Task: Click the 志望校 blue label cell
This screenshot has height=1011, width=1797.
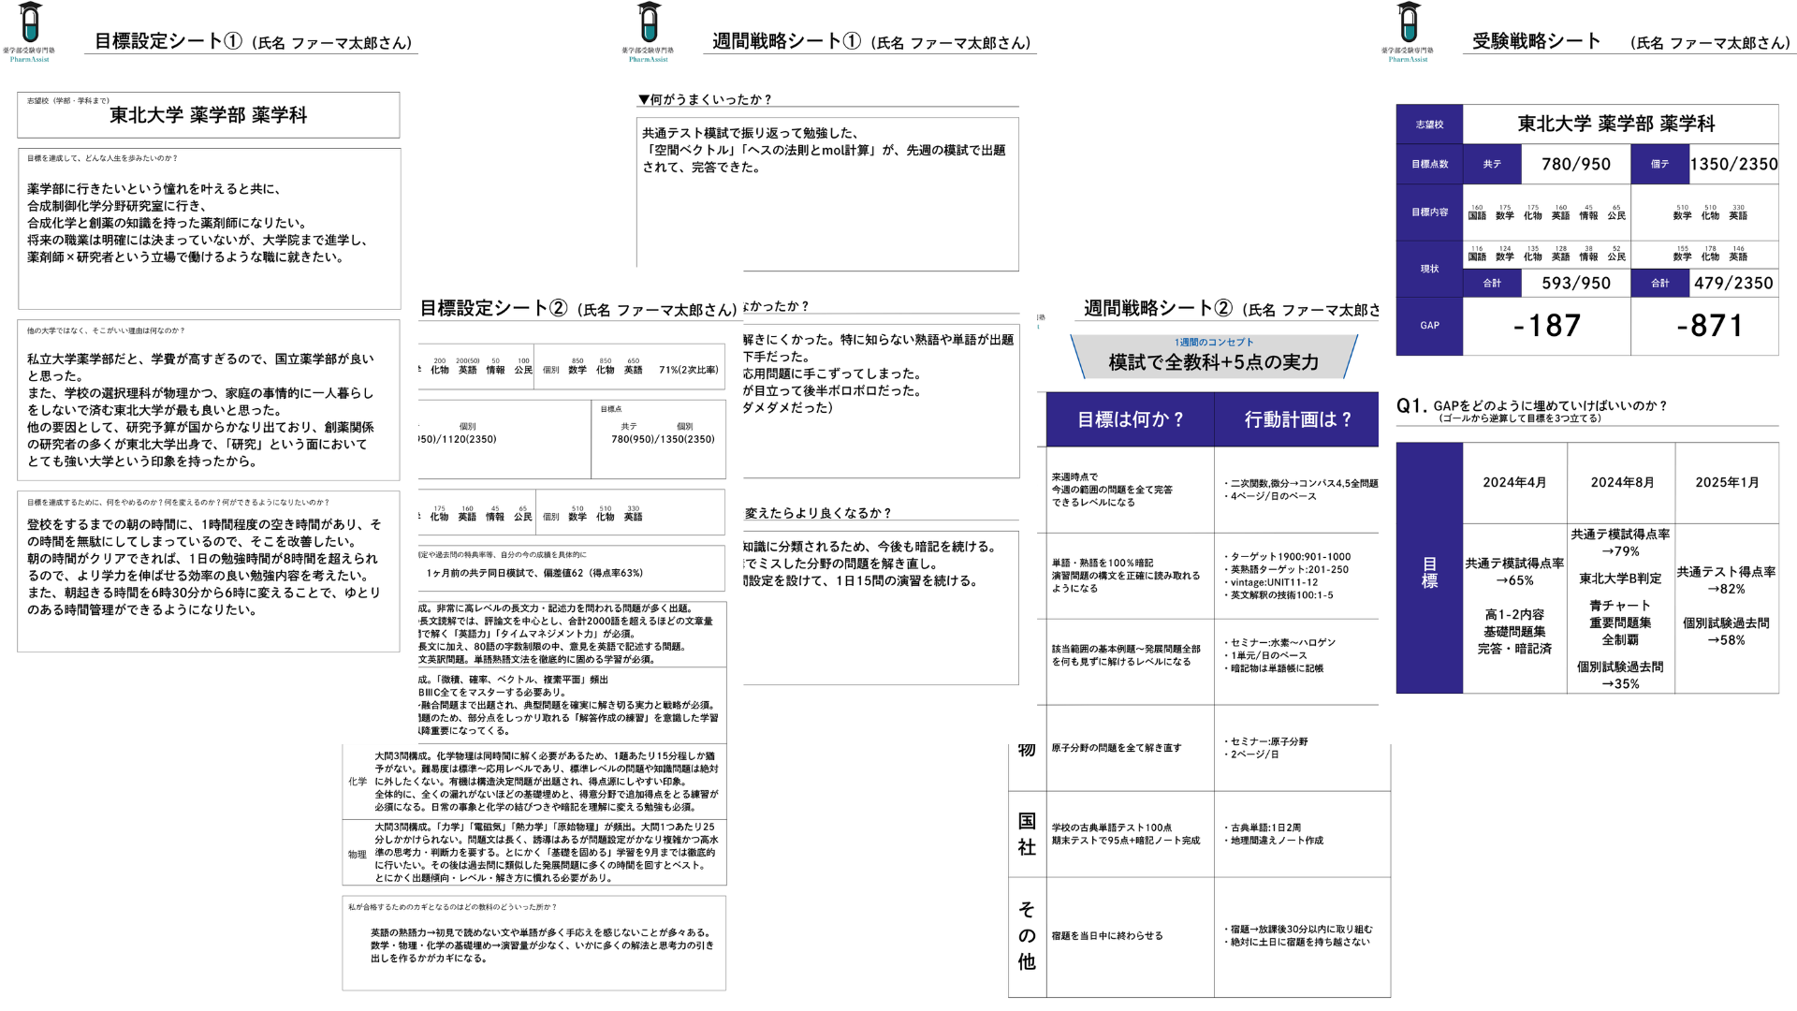Action: (1429, 124)
